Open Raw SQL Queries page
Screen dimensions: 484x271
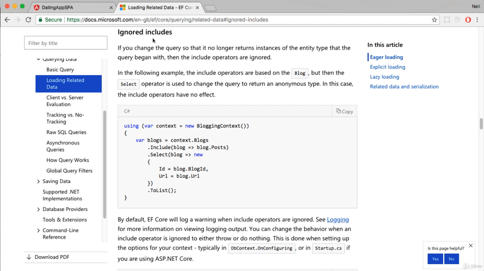pyautogui.click(x=66, y=132)
